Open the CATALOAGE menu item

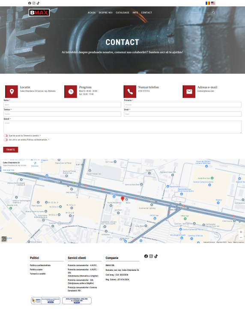coord(122,12)
